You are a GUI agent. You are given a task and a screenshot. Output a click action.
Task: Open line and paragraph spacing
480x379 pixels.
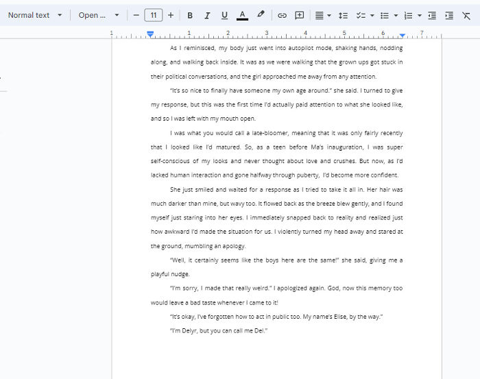[x=343, y=15]
